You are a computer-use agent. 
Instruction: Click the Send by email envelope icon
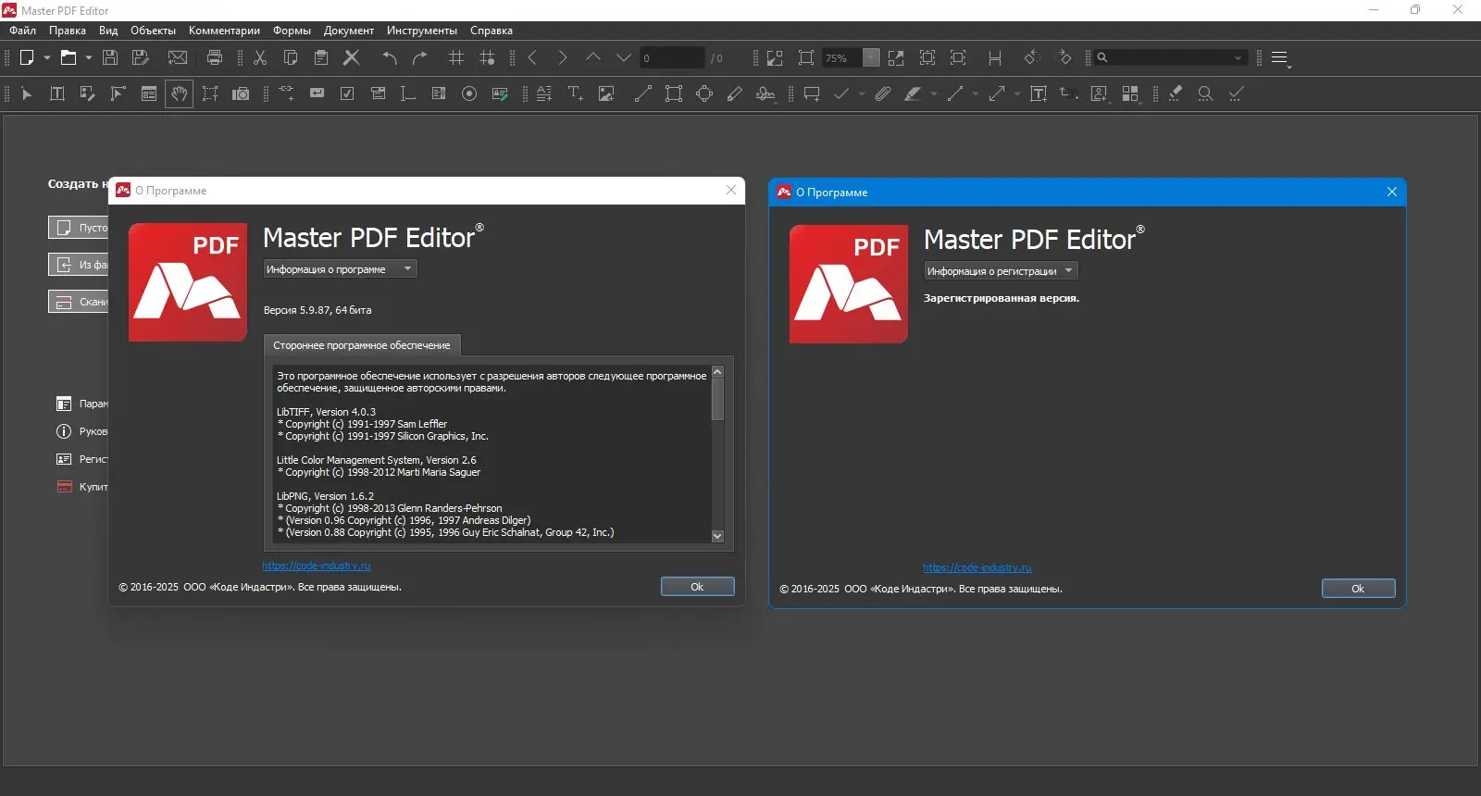[178, 57]
